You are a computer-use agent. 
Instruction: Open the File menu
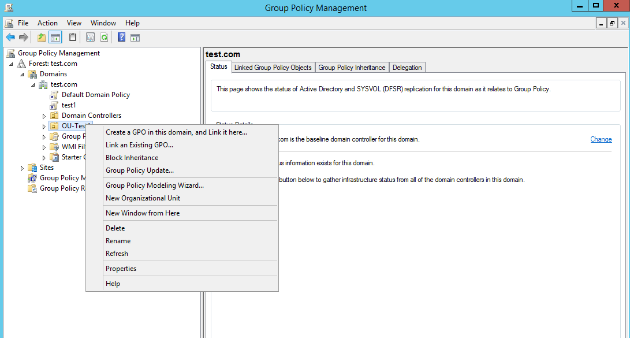(x=23, y=23)
